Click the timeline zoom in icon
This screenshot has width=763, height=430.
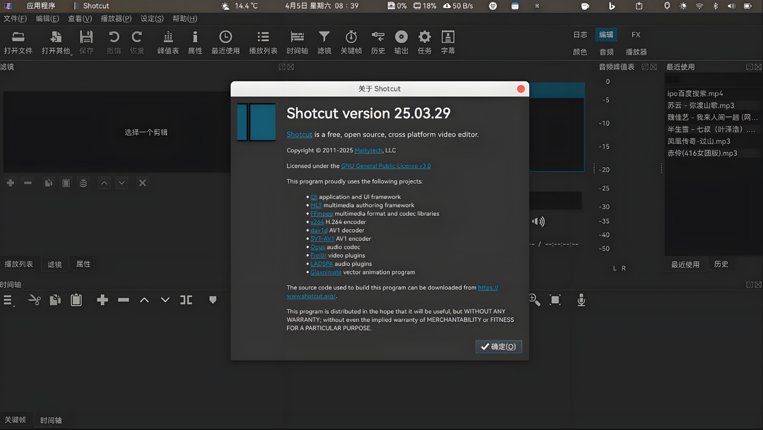[x=534, y=300]
